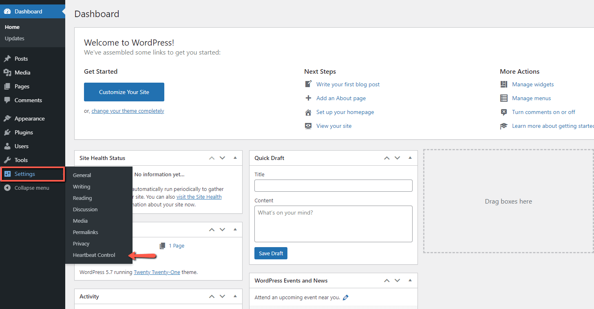Click the graduation cap icon beside Learn more

[504, 126]
